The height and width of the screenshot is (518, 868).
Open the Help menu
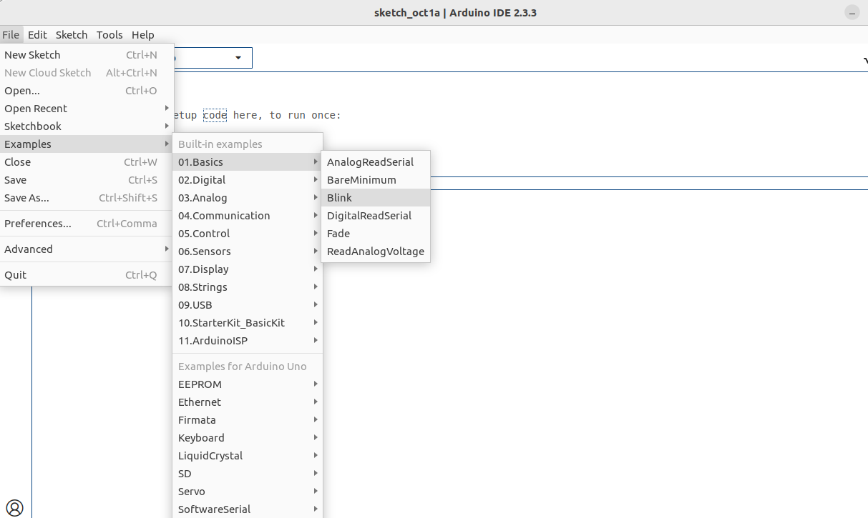[143, 34]
